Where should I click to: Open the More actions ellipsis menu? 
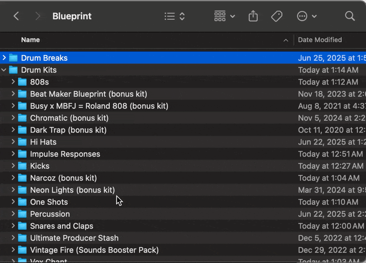click(307, 16)
